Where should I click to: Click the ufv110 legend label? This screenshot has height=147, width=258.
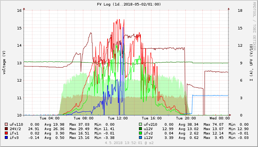(x=16, y=125)
